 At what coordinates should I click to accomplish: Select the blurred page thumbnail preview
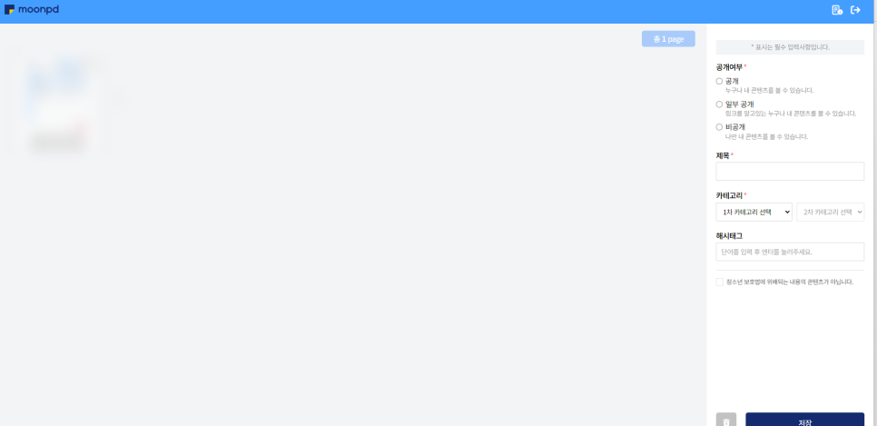(x=59, y=104)
